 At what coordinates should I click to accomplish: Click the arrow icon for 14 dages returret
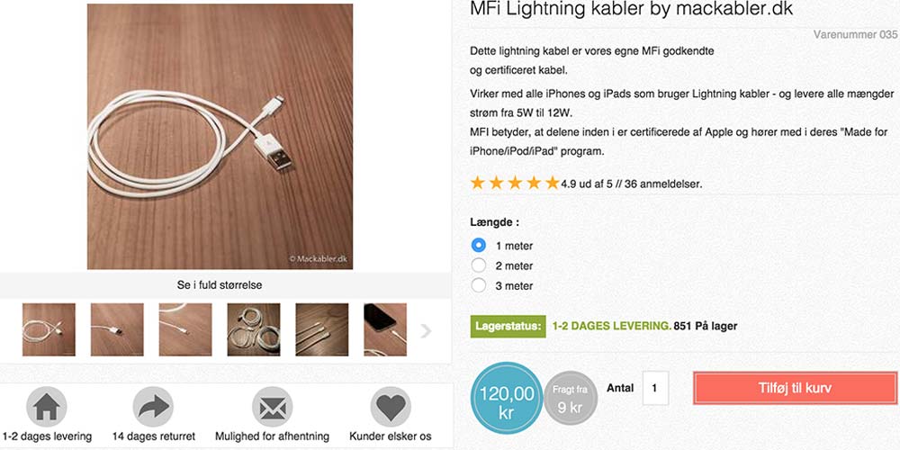[x=153, y=408]
